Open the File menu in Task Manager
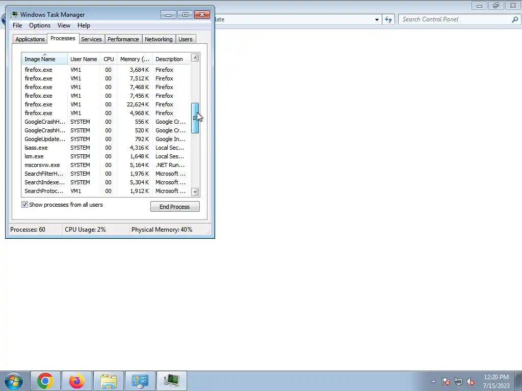522x391 pixels. coord(17,25)
